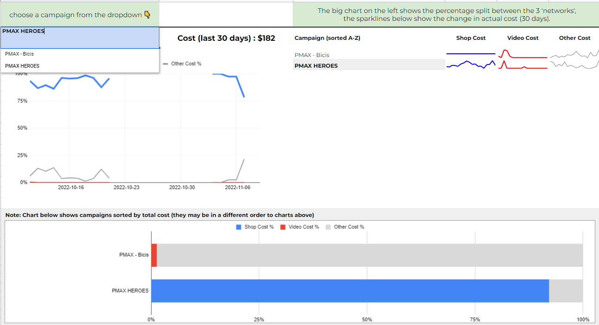Click the 25% y-axis label on line chart
Viewport: 599px width, 325px height.
22,155
